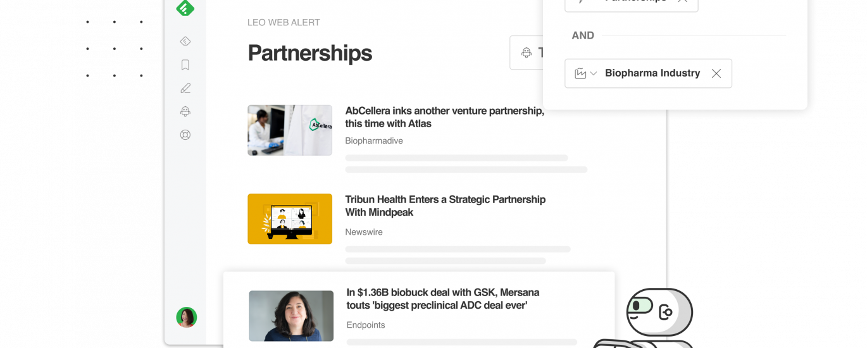Open the lifebuoy support icon in sidebar

coord(185,135)
